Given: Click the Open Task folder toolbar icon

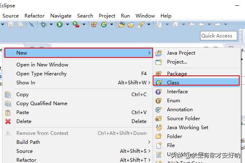Looking at the screenshot, I should point(131,24).
